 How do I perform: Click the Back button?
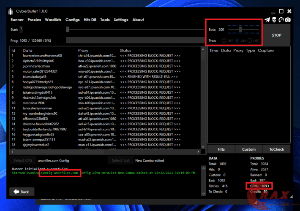(x=22, y=192)
